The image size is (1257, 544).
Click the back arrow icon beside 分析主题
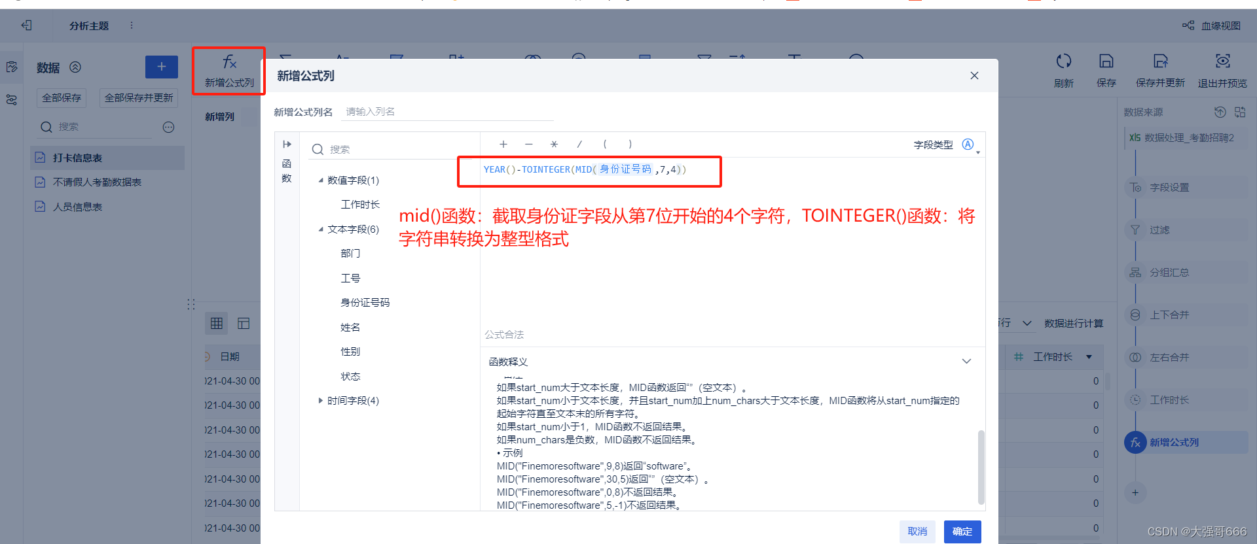pos(26,25)
